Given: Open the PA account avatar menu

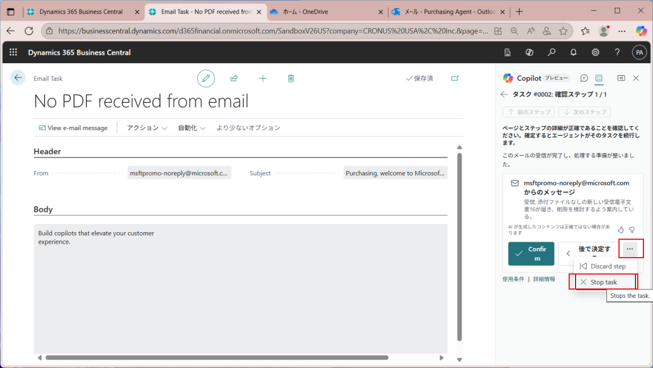Looking at the screenshot, I should tap(639, 52).
